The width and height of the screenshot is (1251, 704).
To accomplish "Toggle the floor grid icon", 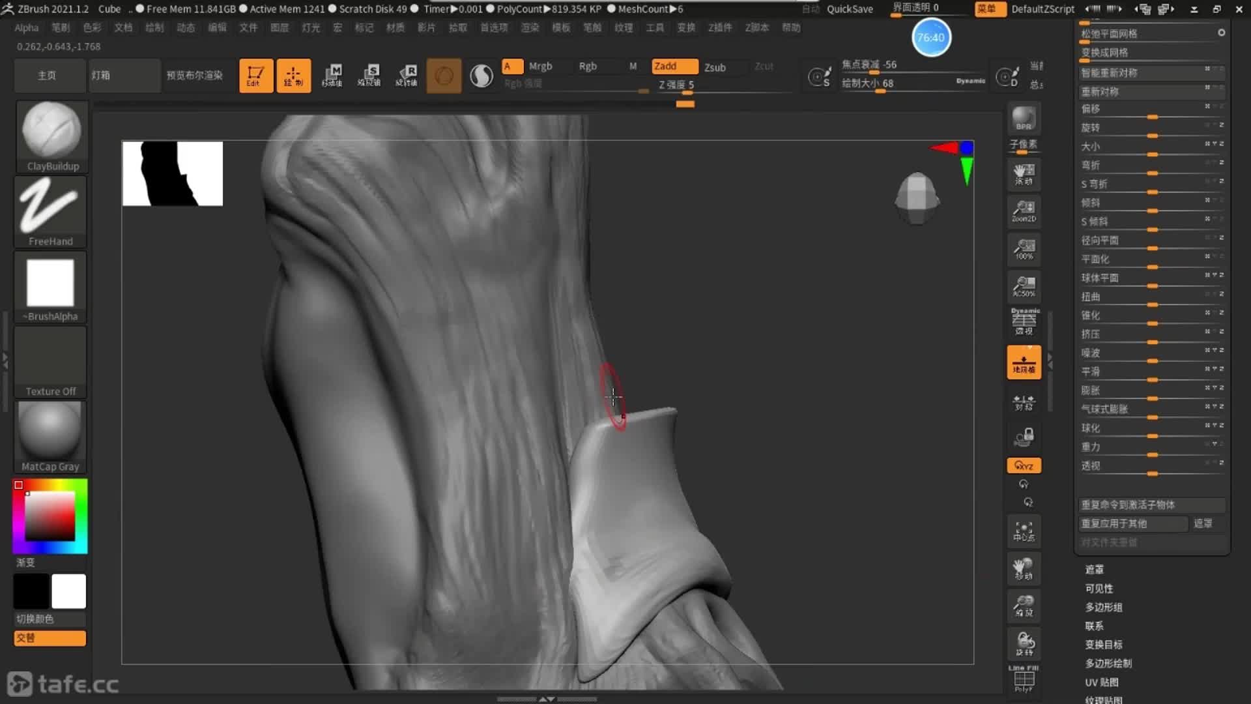I will click(1024, 362).
